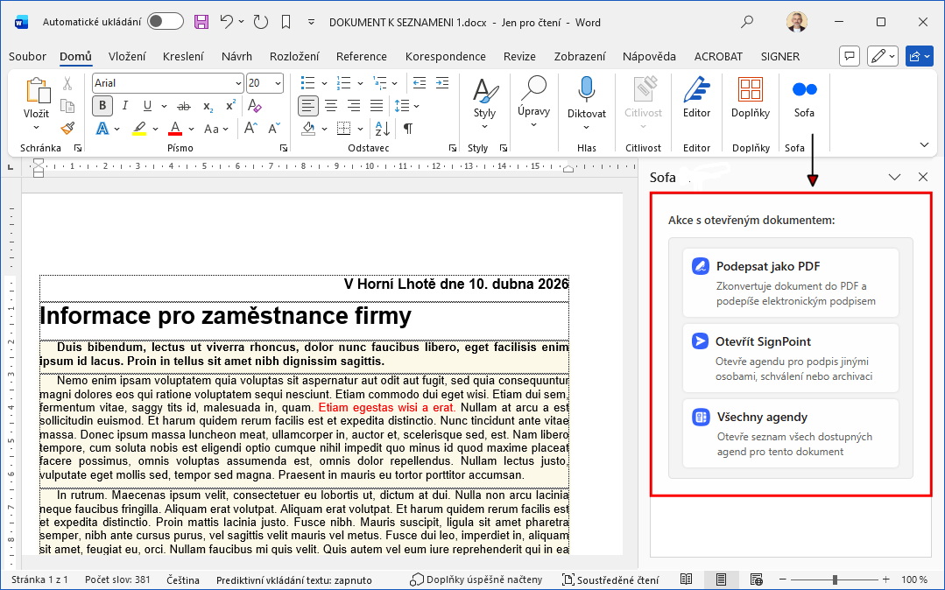Toggle Bold formatting button

[102, 106]
